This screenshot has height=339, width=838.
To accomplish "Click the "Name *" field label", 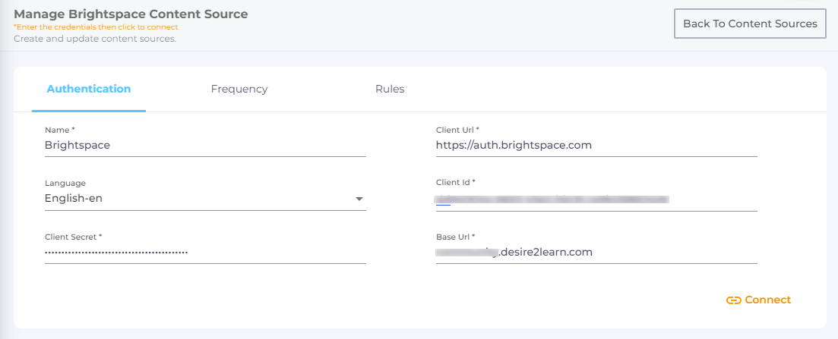I will click(60, 130).
